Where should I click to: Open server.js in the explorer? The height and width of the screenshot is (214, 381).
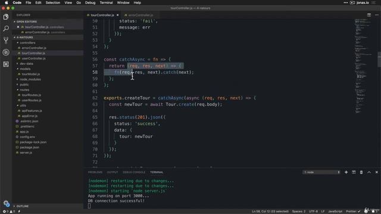point(26,153)
